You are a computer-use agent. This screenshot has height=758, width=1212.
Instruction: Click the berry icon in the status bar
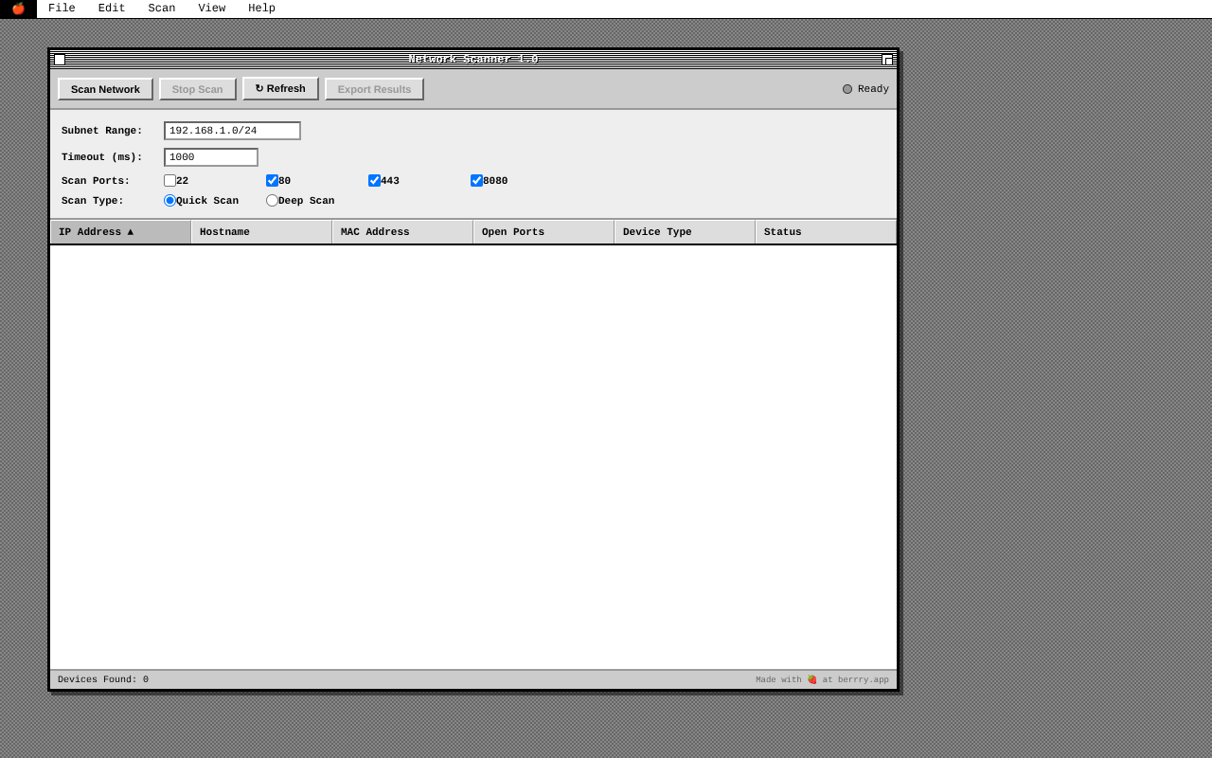click(811, 678)
